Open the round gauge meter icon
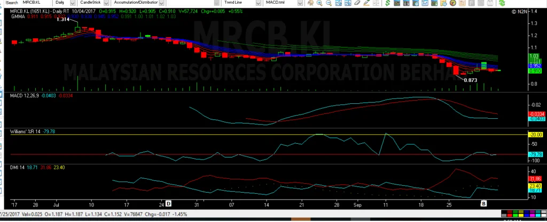Image resolution: width=547 pixels, height=222 pixels. tap(452, 3)
